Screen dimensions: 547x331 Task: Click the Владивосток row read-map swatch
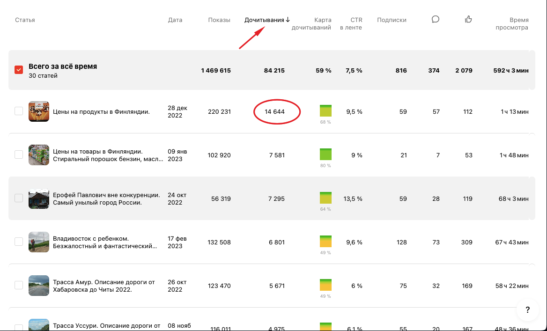[x=325, y=242]
